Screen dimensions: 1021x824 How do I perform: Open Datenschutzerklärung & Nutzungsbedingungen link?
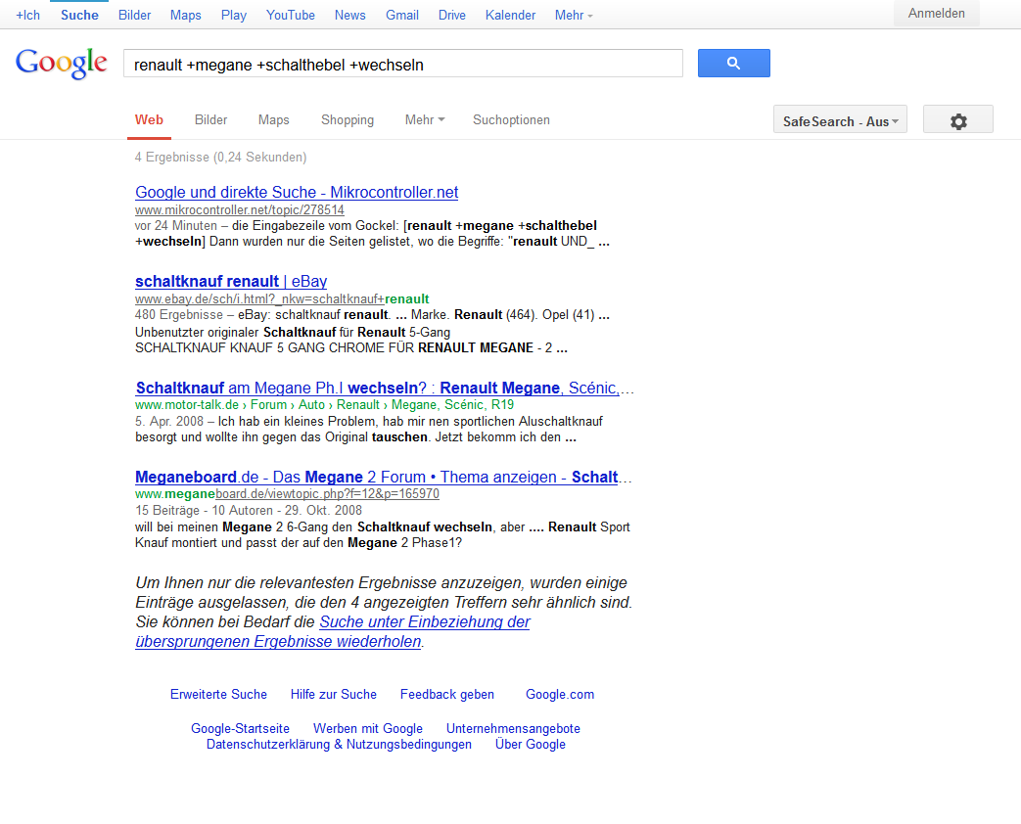pyautogui.click(x=340, y=744)
